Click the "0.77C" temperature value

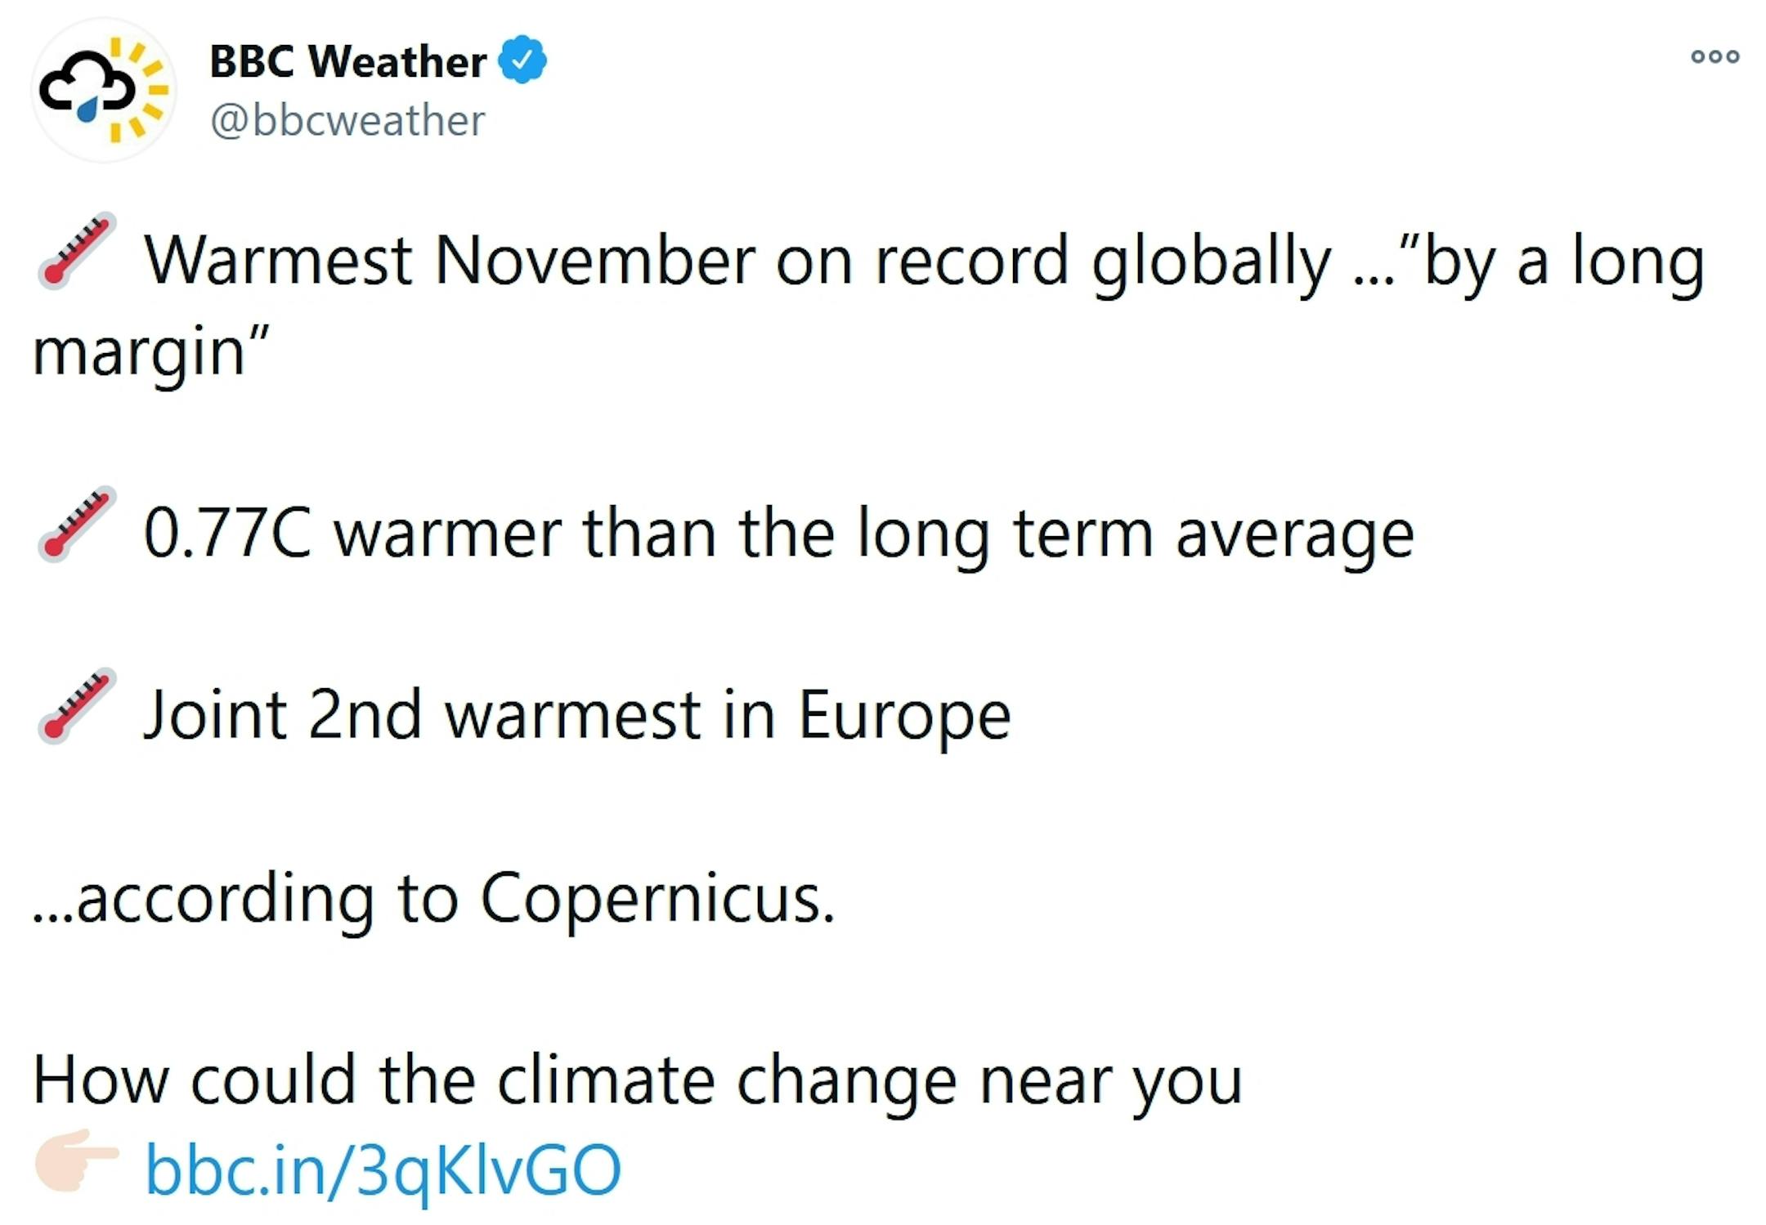click(x=227, y=534)
